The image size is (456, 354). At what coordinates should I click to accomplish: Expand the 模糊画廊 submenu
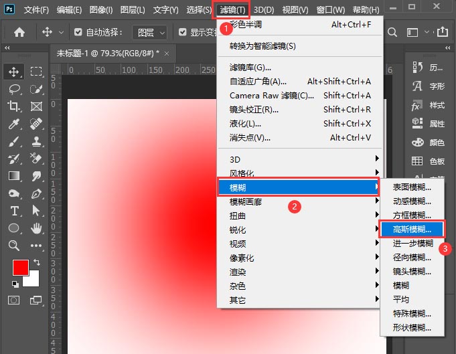tap(299, 201)
